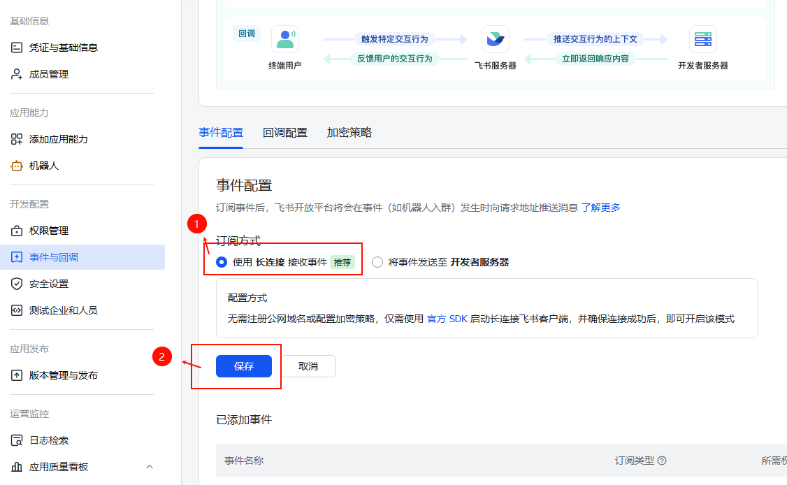Click the 事件与回调 sidebar icon
The image size is (787, 485).
pos(17,257)
